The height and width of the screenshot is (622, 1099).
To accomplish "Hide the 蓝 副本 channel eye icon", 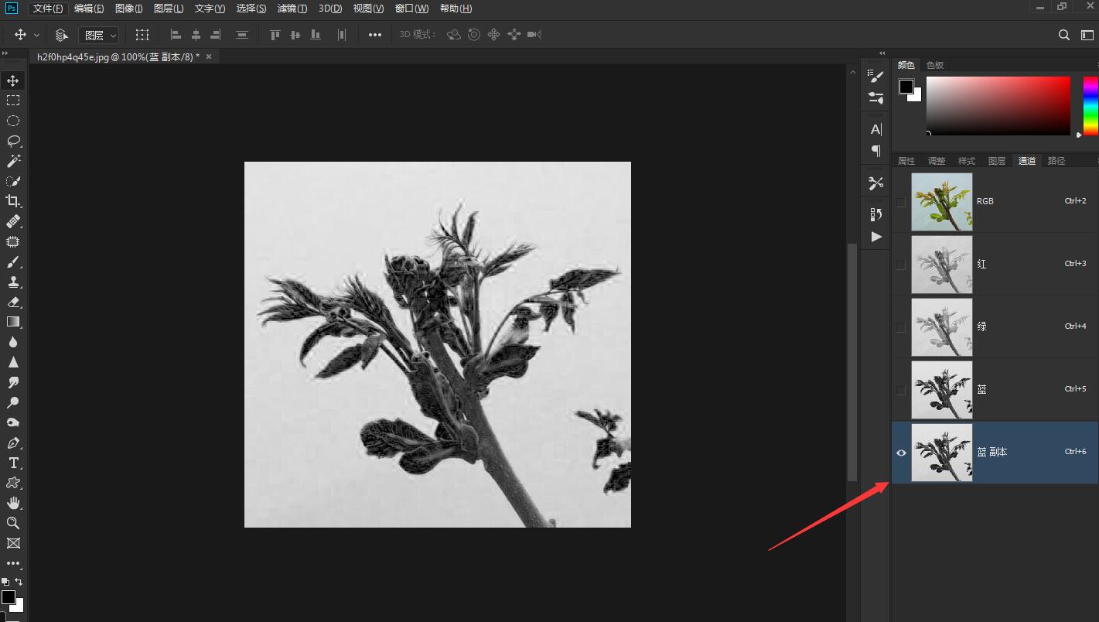I will 901,453.
